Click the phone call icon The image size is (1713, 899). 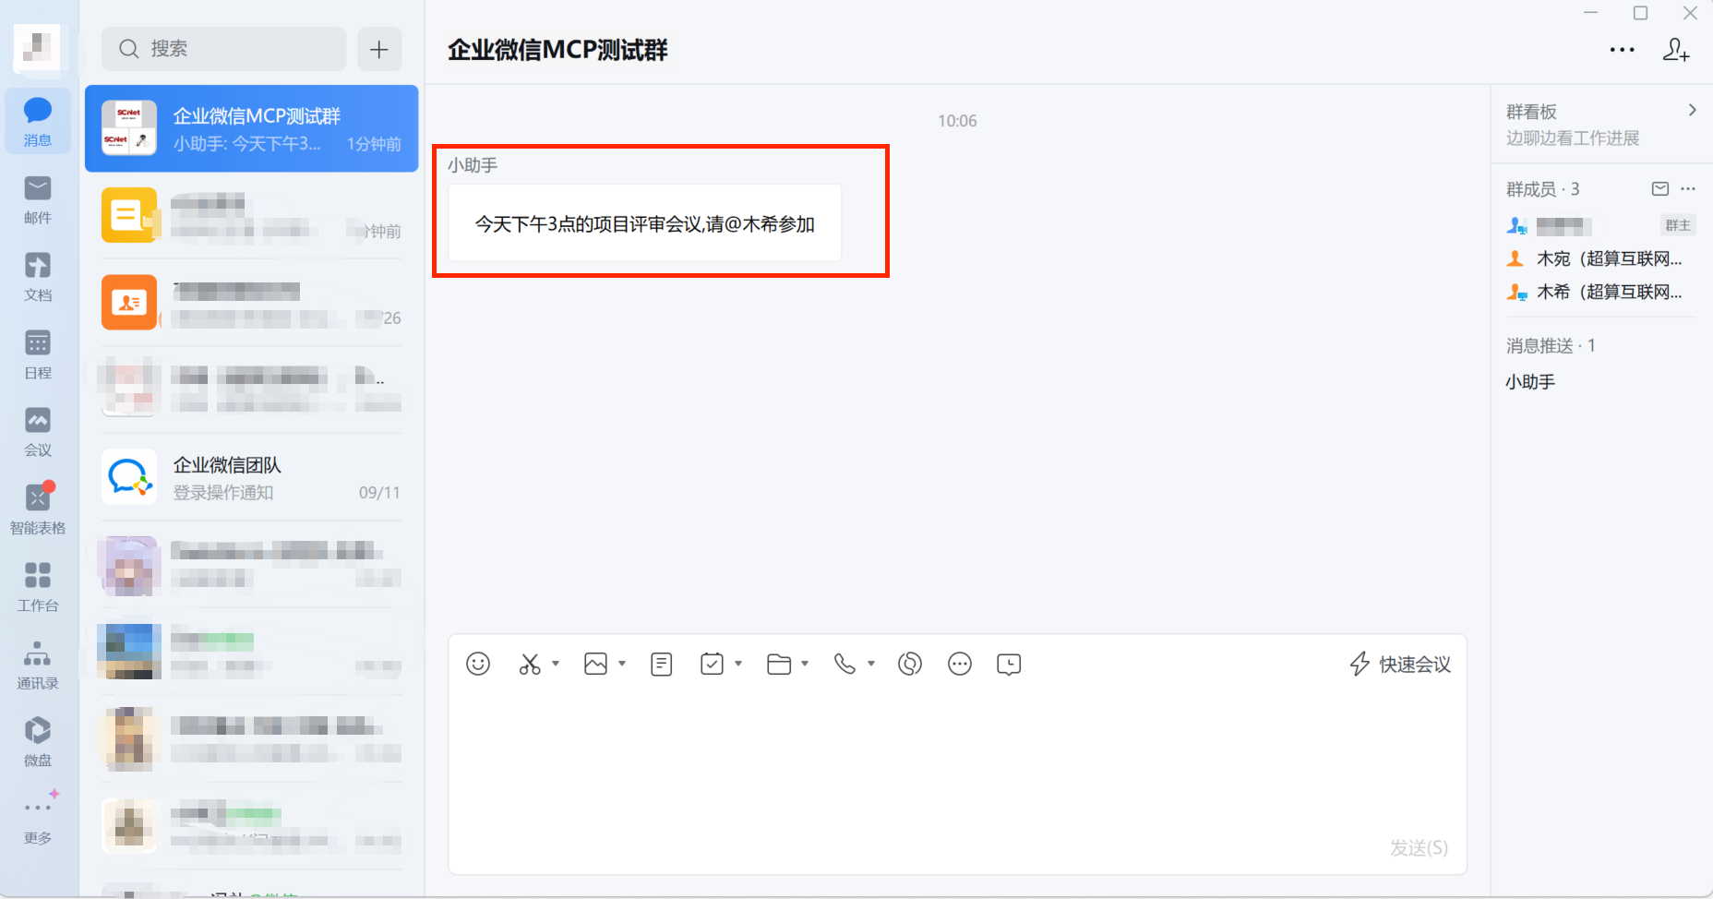[845, 664]
